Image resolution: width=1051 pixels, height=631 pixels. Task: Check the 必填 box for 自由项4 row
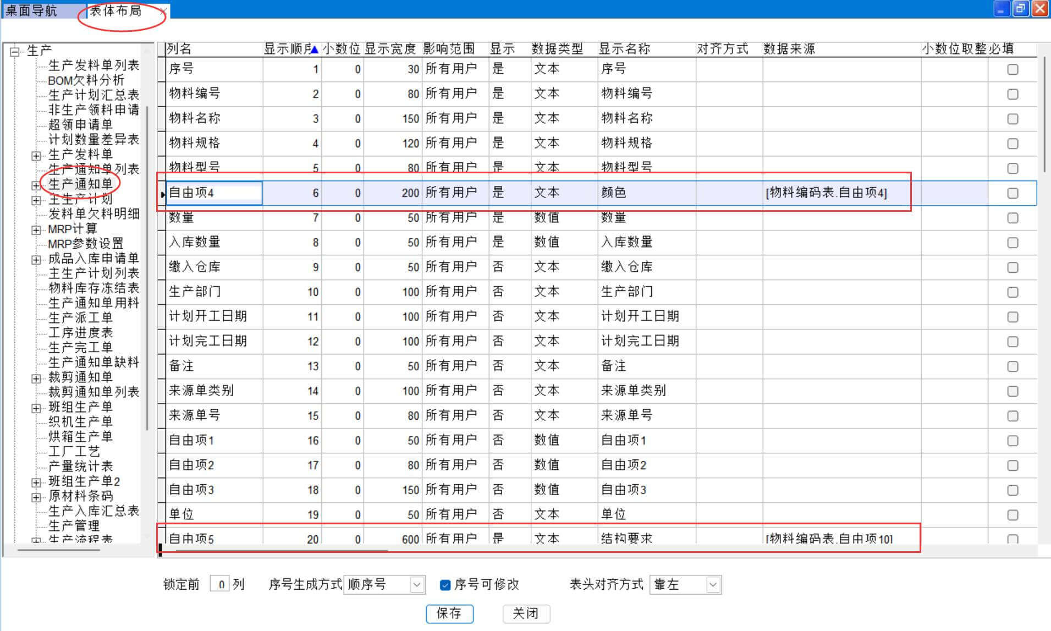[x=1012, y=193]
